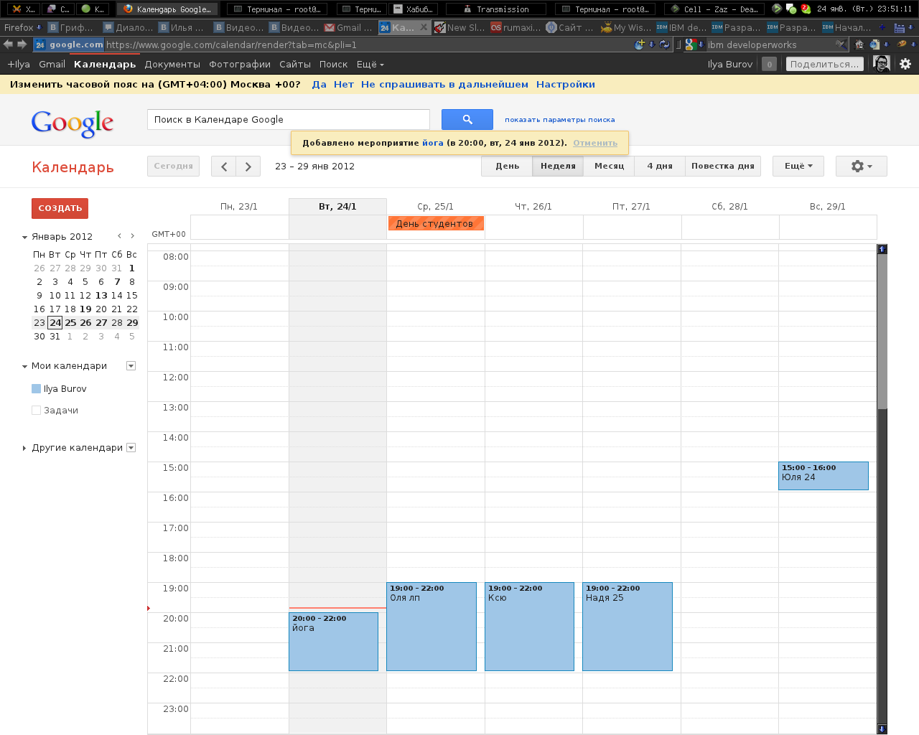
Task: Show previous month in mini calendar
Action: [119, 236]
